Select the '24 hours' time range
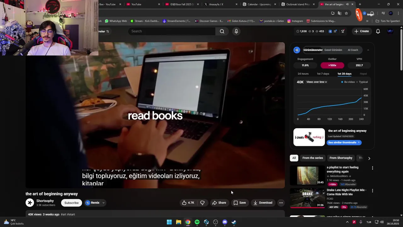This screenshot has width=403, height=227. click(303, 74)
